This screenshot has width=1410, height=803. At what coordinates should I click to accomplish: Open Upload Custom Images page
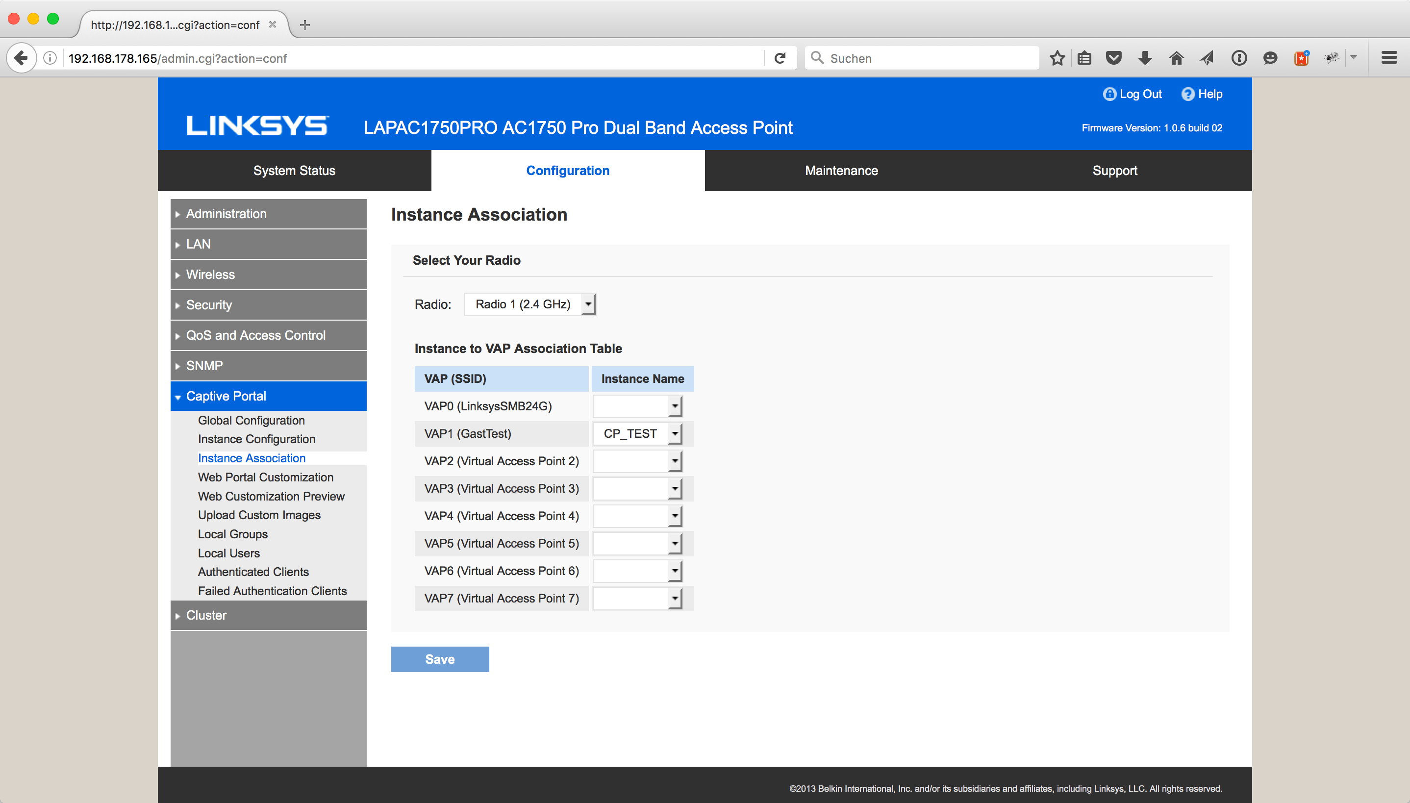tap(259, 515)
